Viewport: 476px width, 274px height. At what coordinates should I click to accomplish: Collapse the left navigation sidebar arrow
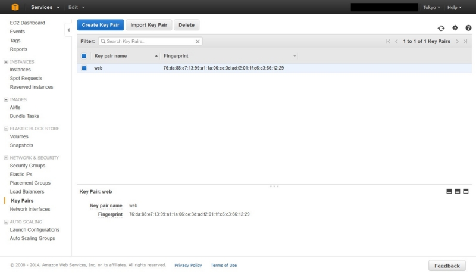[x=68, y=30]
